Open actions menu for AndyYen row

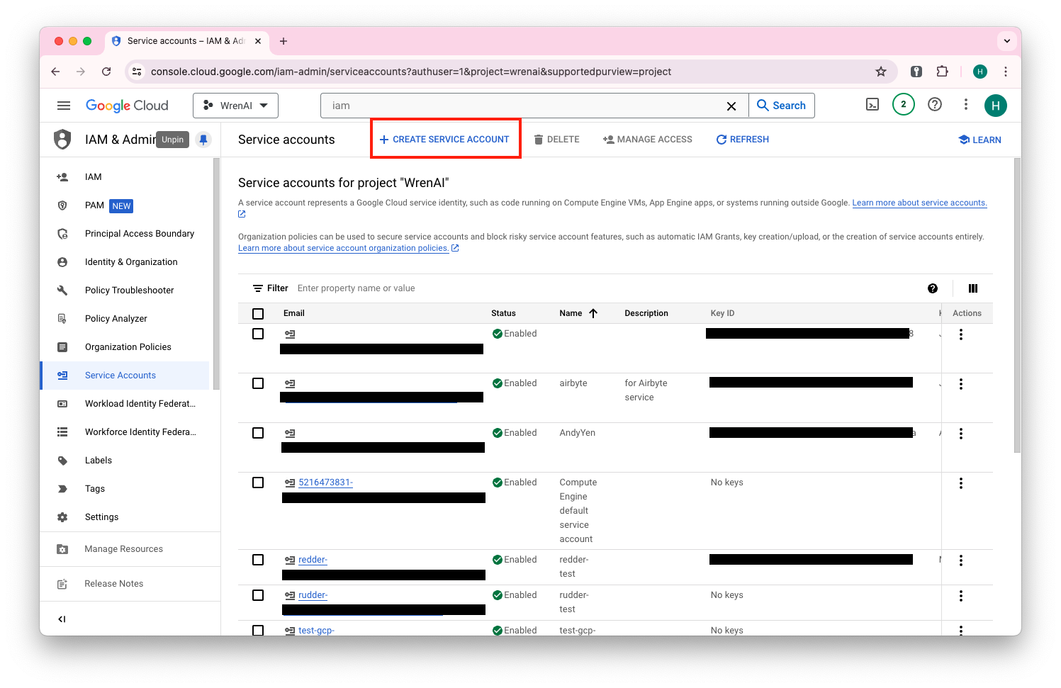961,434
